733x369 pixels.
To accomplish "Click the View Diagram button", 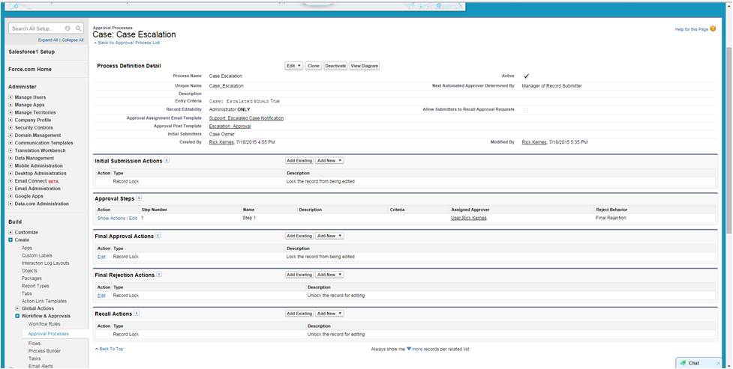I will tap(365, 66).
